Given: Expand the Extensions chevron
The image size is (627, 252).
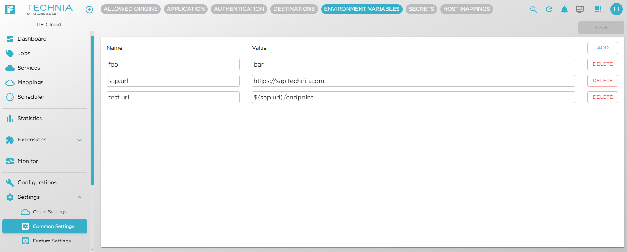Looking at the screenshot, I should point(79,140).
